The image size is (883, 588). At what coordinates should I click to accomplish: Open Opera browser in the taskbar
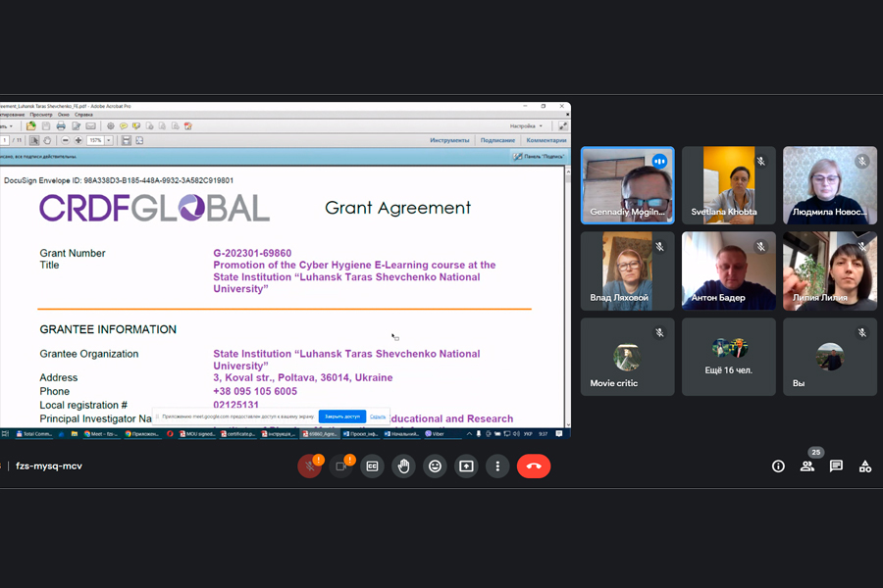coord(170,434)
